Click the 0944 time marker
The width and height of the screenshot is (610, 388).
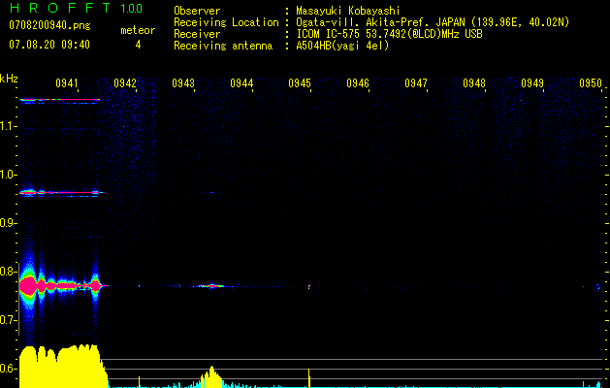[x=241, y=83]
